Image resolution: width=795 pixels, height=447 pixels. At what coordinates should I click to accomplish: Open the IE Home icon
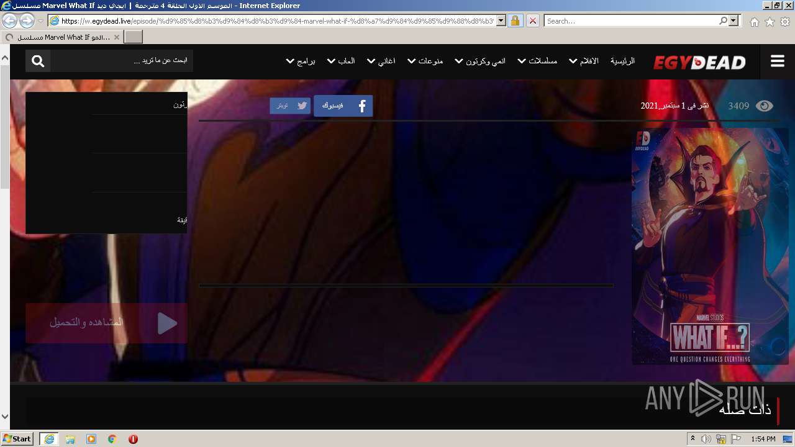(754, 22)
